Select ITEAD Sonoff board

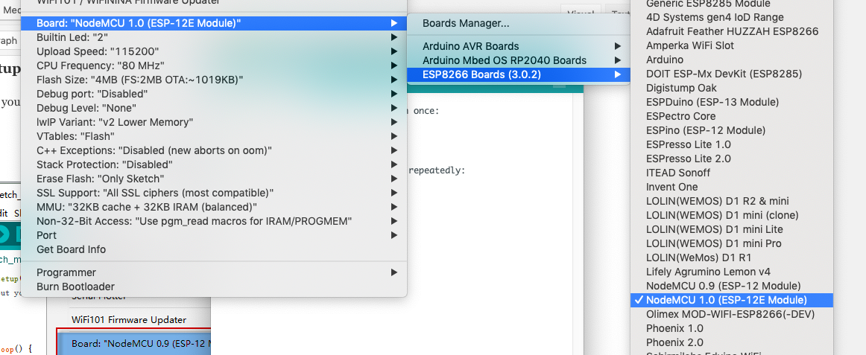coord(731,173)
